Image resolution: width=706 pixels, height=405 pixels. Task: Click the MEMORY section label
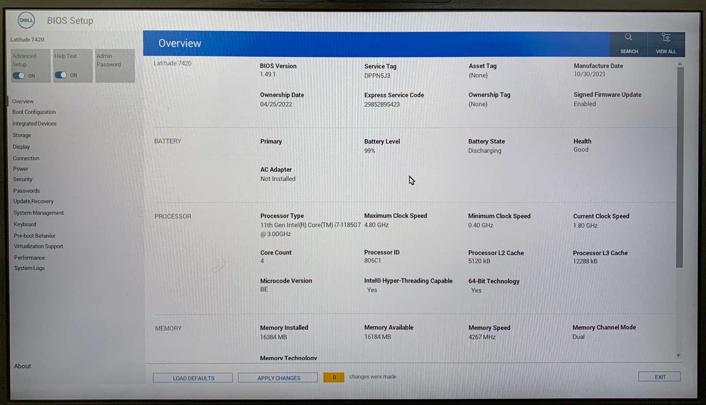pyautogui.click(x=168, y=328)
